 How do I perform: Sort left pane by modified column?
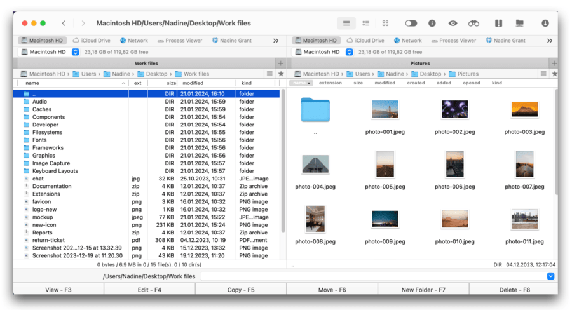click(x=207, y=83)
